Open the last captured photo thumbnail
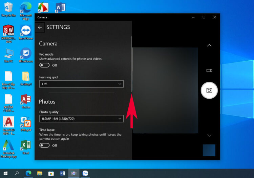254x178 pixels. point(209,150)
